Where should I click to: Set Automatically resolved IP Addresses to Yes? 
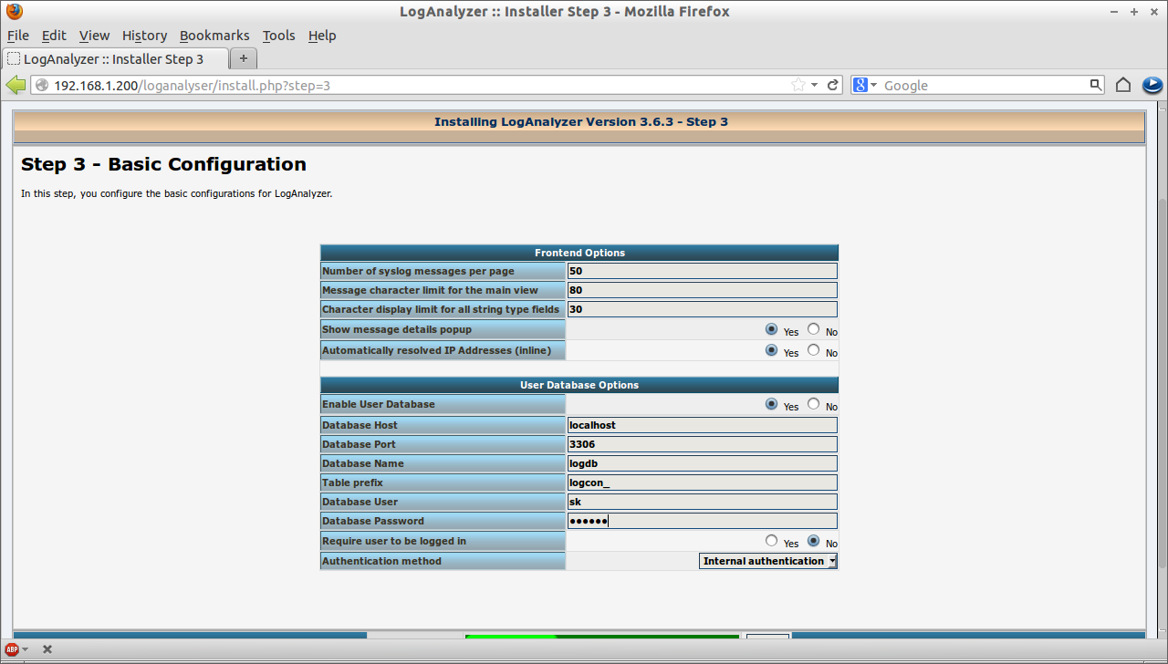pyautogui.click(x=772, y=349)
